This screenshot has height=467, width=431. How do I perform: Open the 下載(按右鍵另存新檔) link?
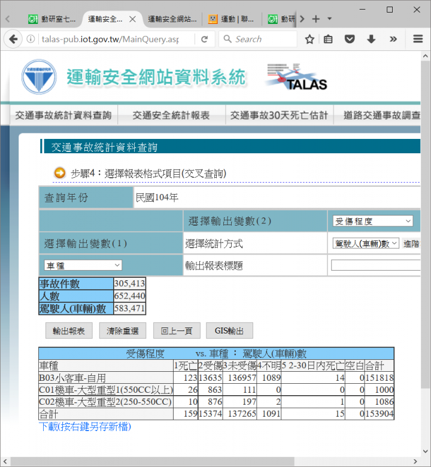85,426
